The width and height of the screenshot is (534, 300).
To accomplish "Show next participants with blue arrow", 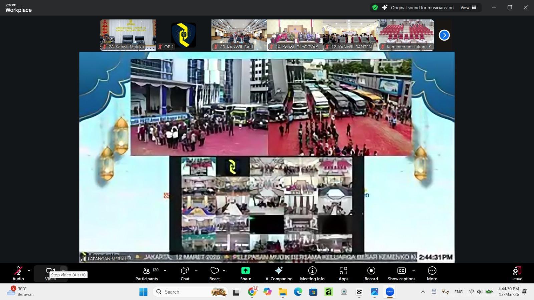I will click(444, 35).
